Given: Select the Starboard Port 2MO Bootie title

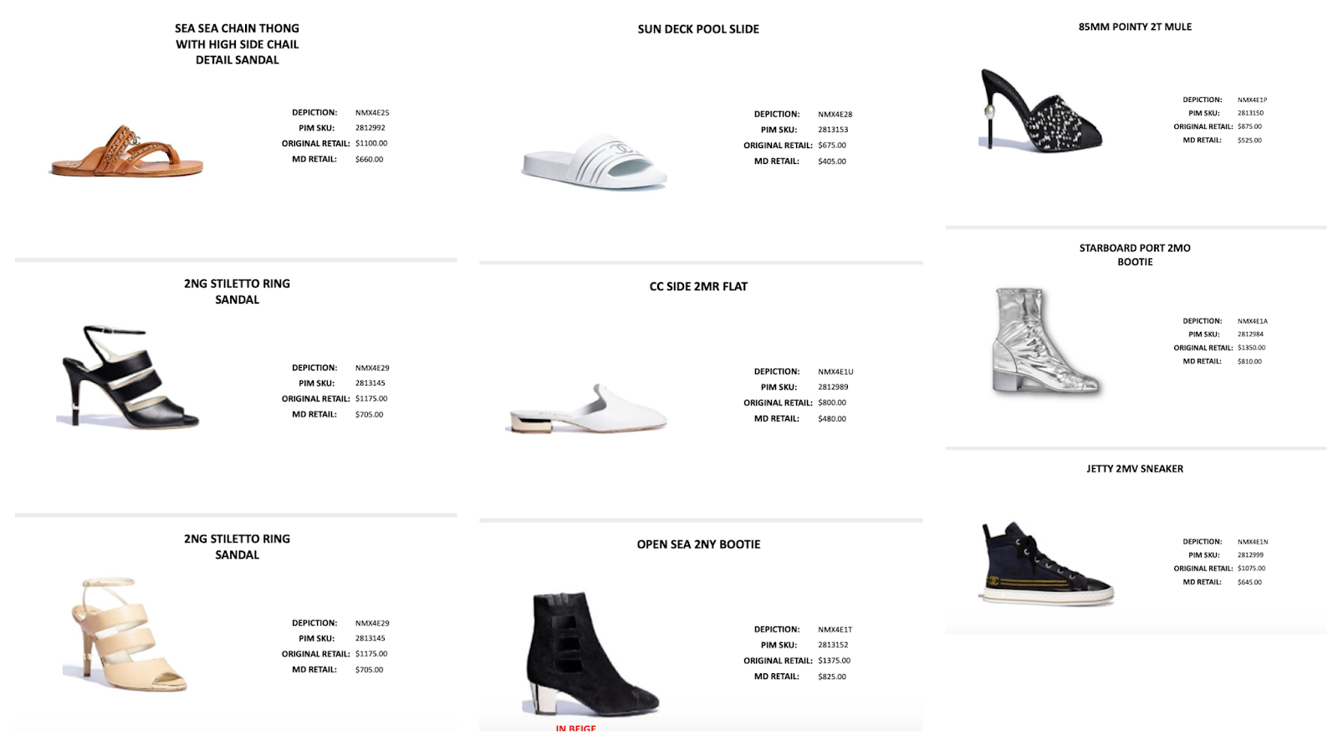Looking at the screenshot, I should (1135, 255).
